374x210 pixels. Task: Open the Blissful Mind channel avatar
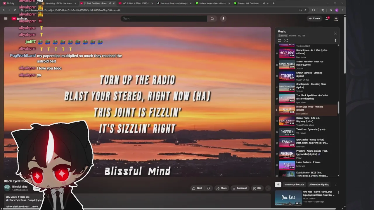coord(7,188)
